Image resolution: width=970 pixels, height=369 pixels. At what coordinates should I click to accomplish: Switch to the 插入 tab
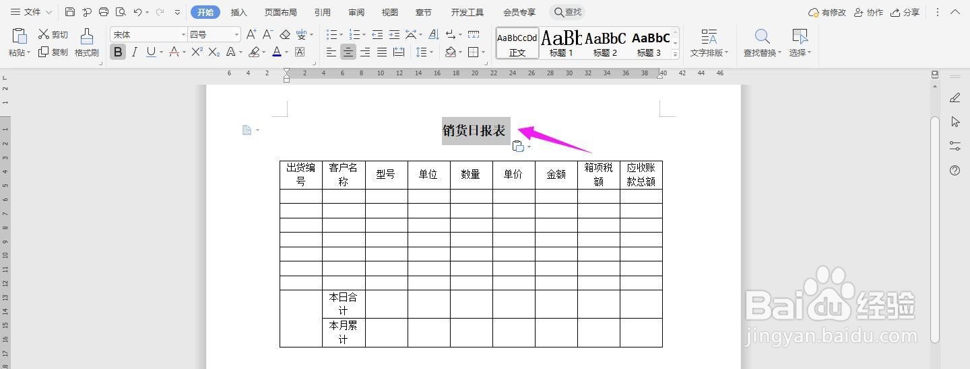point(239,12)
